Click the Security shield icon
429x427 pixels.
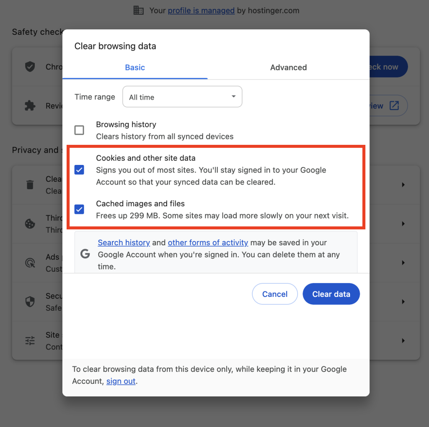(30, 302)
